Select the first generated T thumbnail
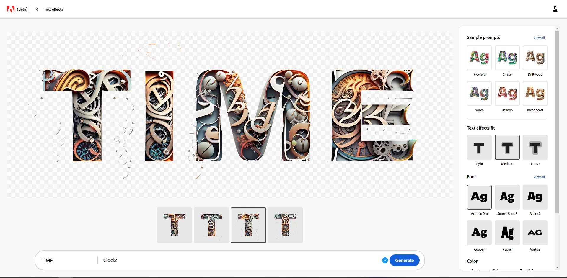Screen dimensions: 567x278 [x=175, y=225]
